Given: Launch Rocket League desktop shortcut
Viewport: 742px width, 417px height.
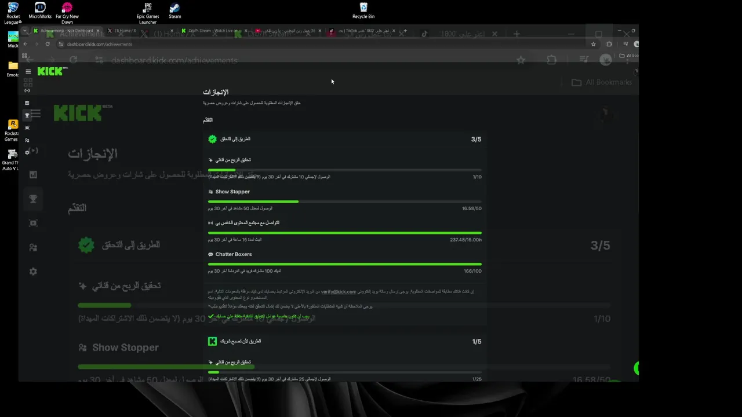Looking at the screenshot, I should pyautogui.click(x=12, y=13).
